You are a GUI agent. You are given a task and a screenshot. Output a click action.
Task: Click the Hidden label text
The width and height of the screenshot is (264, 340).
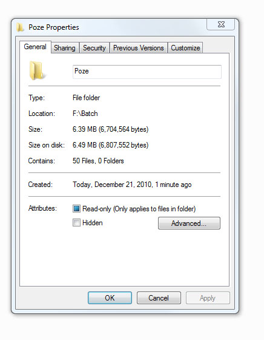[x=93, y=223]
